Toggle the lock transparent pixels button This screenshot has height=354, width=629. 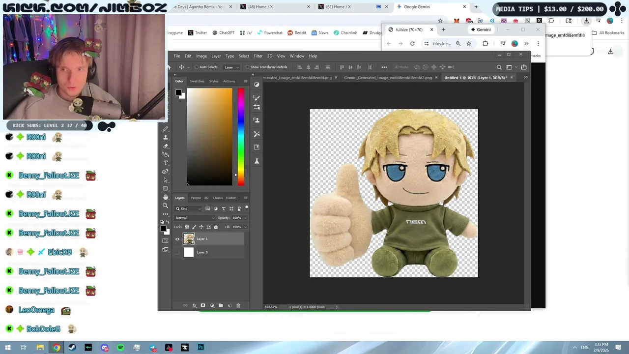pos(187,227)
